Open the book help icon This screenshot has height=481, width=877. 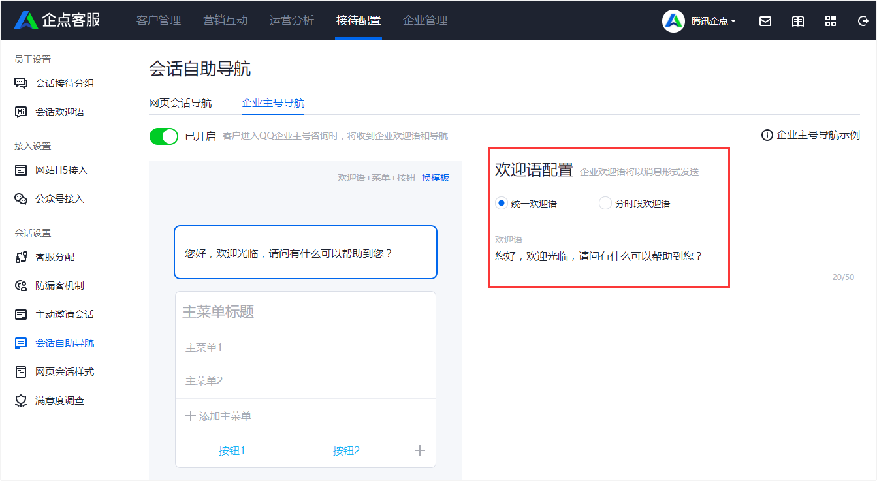(798, 21)
